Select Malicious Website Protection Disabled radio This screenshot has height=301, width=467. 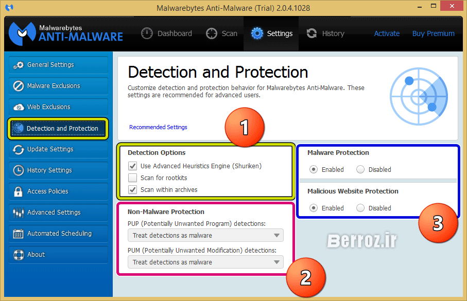[360, 208]
